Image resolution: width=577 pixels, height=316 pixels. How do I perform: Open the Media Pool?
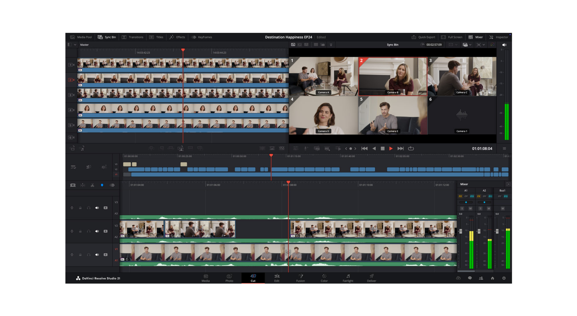(82, 37)
